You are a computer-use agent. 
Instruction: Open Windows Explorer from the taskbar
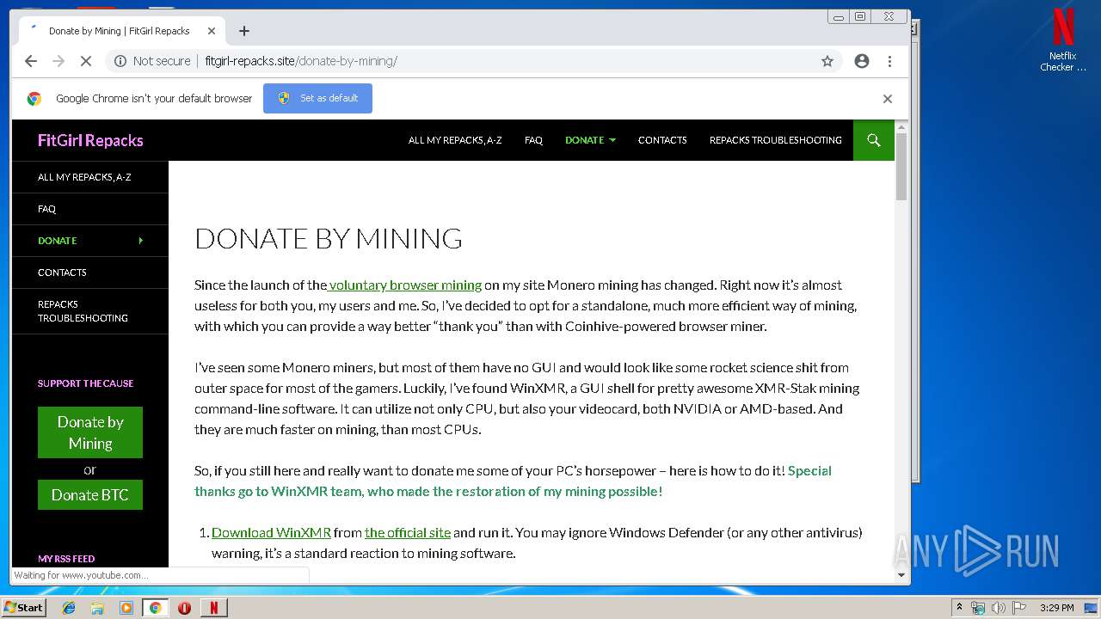(97, 608)
